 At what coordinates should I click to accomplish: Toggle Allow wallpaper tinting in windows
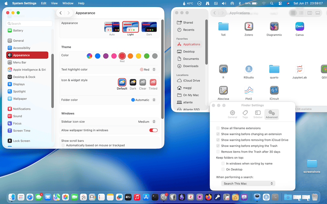154,130
